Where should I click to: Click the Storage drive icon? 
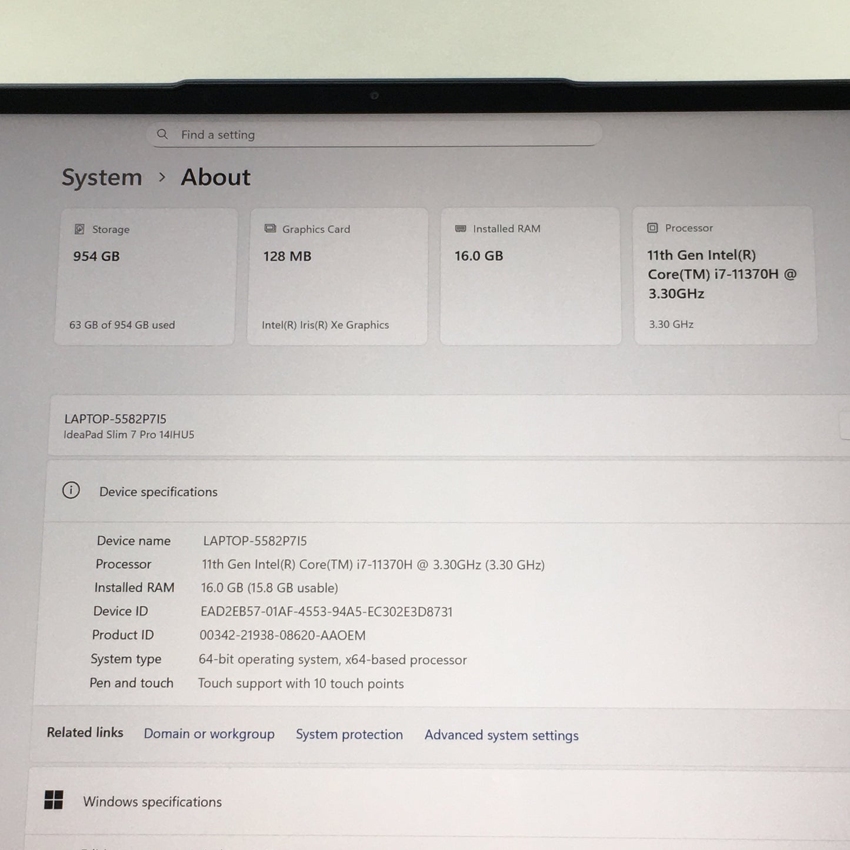(79, 229)
